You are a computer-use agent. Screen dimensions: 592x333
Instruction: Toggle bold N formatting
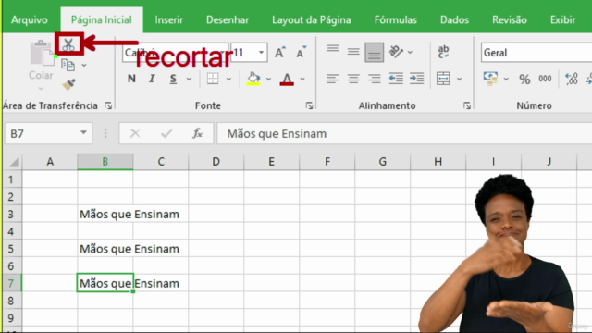131,79
